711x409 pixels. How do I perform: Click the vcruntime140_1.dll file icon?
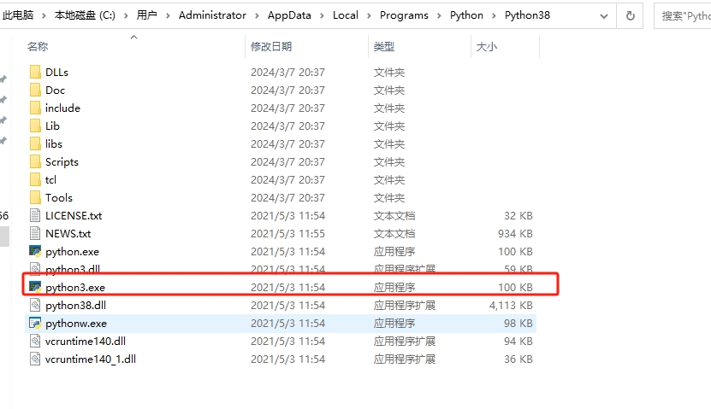[35, 359]
